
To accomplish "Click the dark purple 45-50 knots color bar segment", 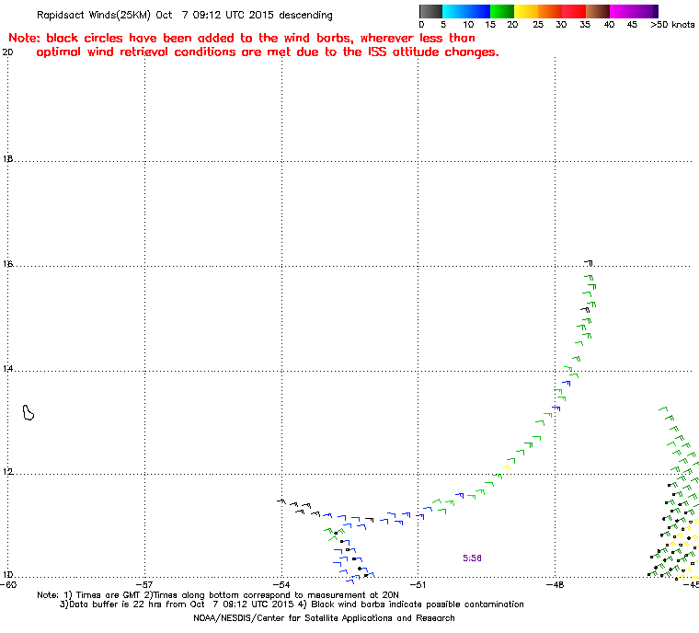I will click(x=646, y=11).
